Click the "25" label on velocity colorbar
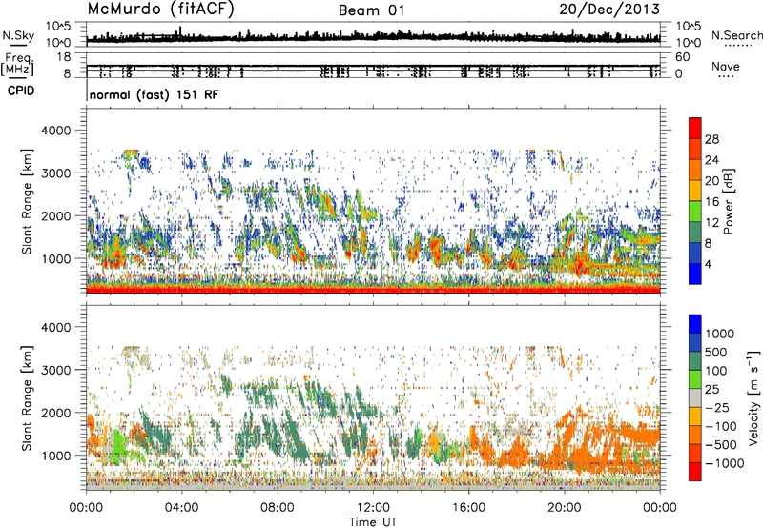The height and width of the screenshot is (528, 763). pyautogui.click(x=712, y=390)
